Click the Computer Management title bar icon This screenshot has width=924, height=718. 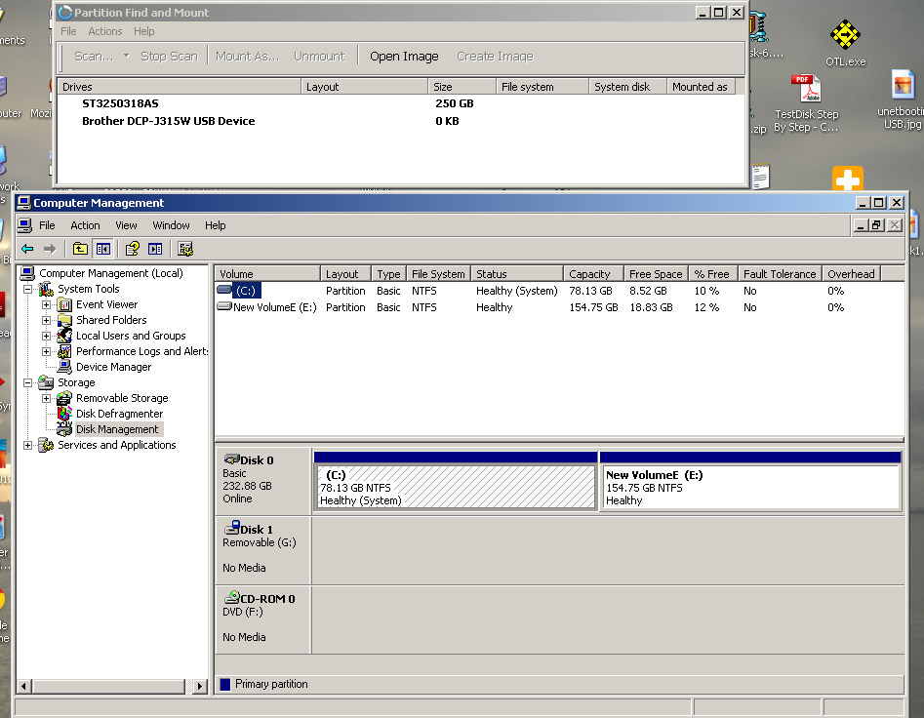click(x=23, y=203)
